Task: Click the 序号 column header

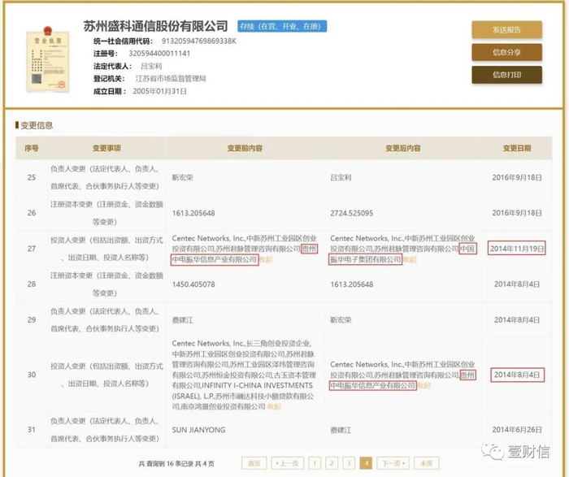Action: 32,148
